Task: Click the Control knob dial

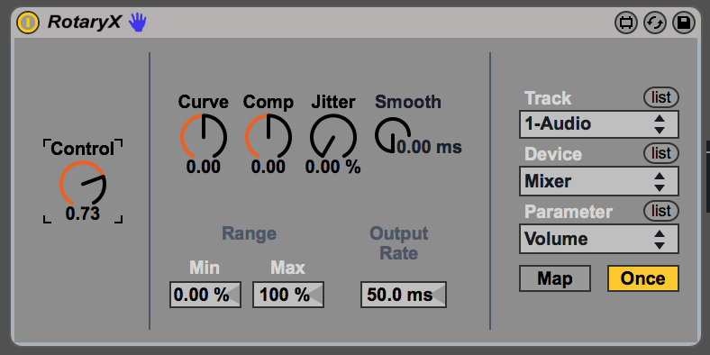Action: click(x=83, y=184)
